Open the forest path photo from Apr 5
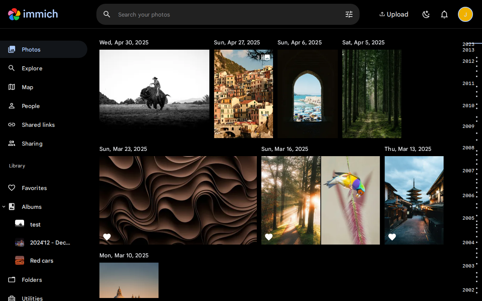This screenshot has width=482, height=301. pos(372,94)
